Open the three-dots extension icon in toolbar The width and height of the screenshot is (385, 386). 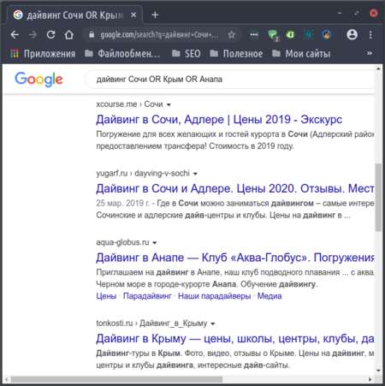coord(254,35)
